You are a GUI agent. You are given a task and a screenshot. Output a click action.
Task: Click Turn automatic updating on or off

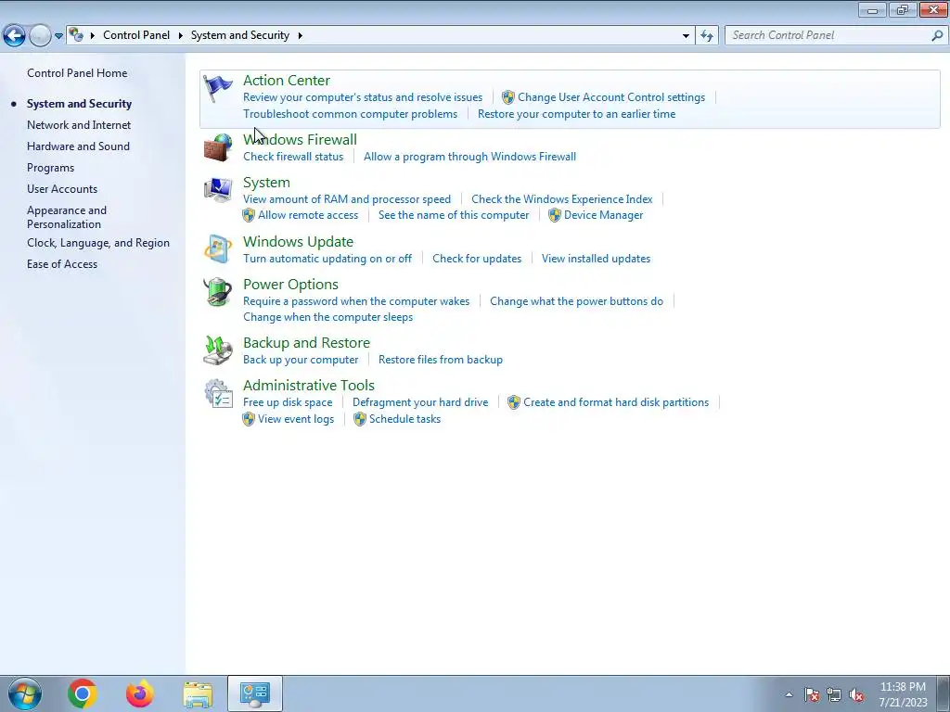327,259
